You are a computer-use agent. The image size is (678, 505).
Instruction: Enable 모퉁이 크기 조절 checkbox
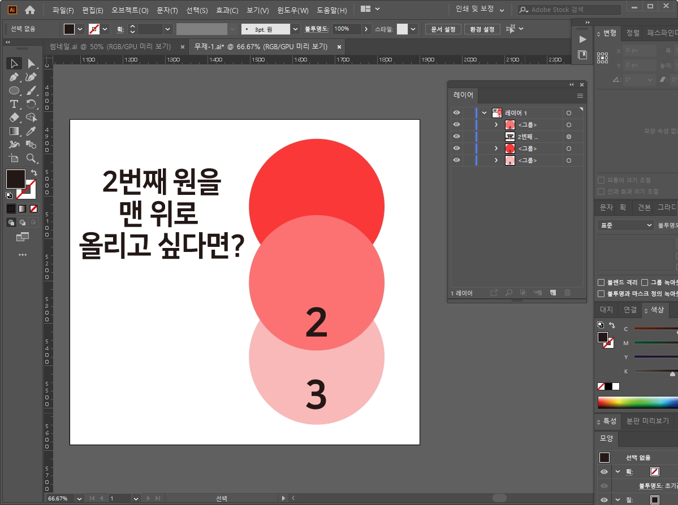point(601,180)
